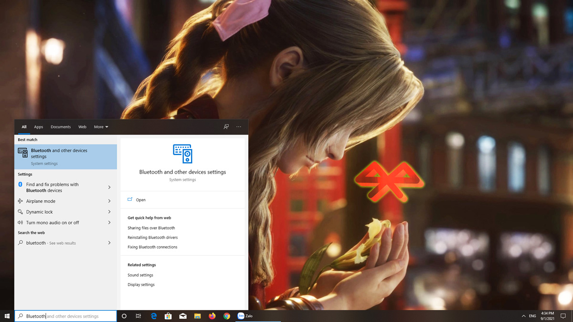Open Google Chrome taskbar icon
This screenshot has height=322, width=573.
[x=227, y=316]
